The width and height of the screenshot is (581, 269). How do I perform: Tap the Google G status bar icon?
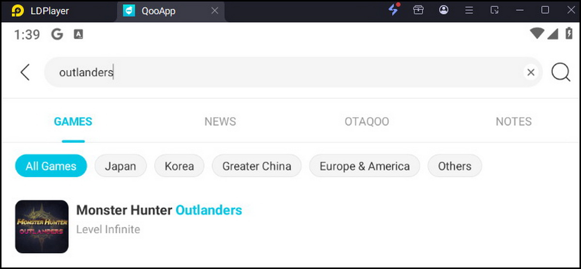click(57, 34)
